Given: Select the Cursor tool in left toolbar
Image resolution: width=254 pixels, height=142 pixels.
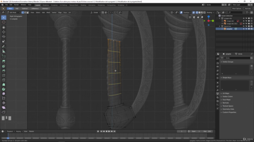Looking at the screenshot, I should pyautogui.click(x=4, y=22).
